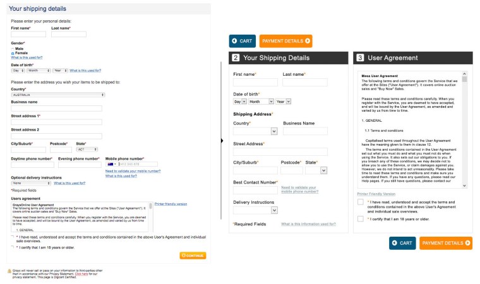Click the "Click here" privacy statement link
The width and height of the screenshot is (480, 284).
81,274
